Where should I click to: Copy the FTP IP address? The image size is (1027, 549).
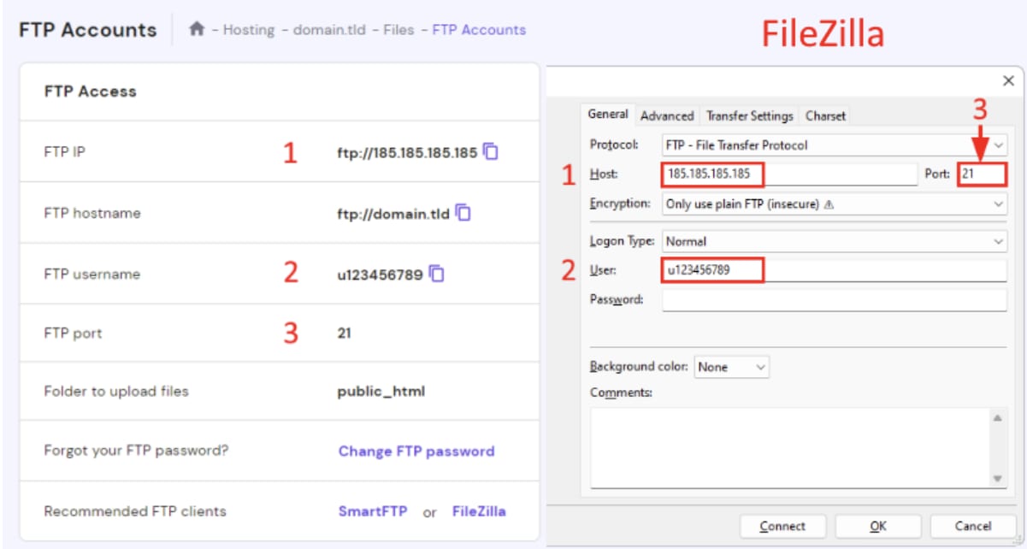[491, 152]
